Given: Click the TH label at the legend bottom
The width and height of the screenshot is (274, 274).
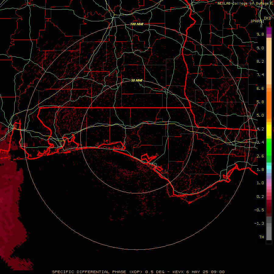Looking at the screenshot, I should pos(262,237).
